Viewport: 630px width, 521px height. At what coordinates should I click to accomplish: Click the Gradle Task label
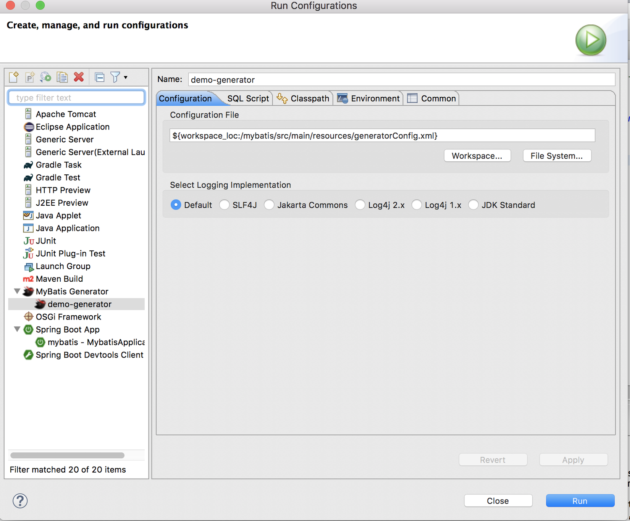pyautogui.click(x=59, y=165)
